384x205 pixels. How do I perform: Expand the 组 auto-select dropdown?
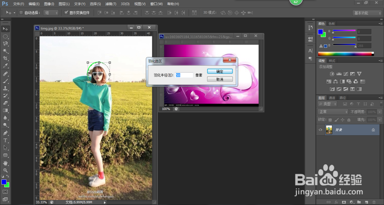pos(51,13)
